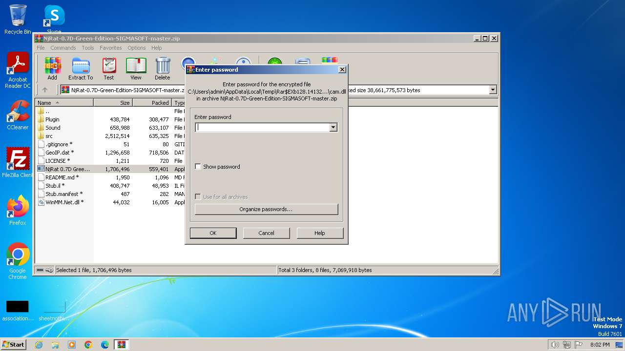Click the Chrome taskbar icon
The width and height of the screenshot is (625, 351).
tap(88, 345)
